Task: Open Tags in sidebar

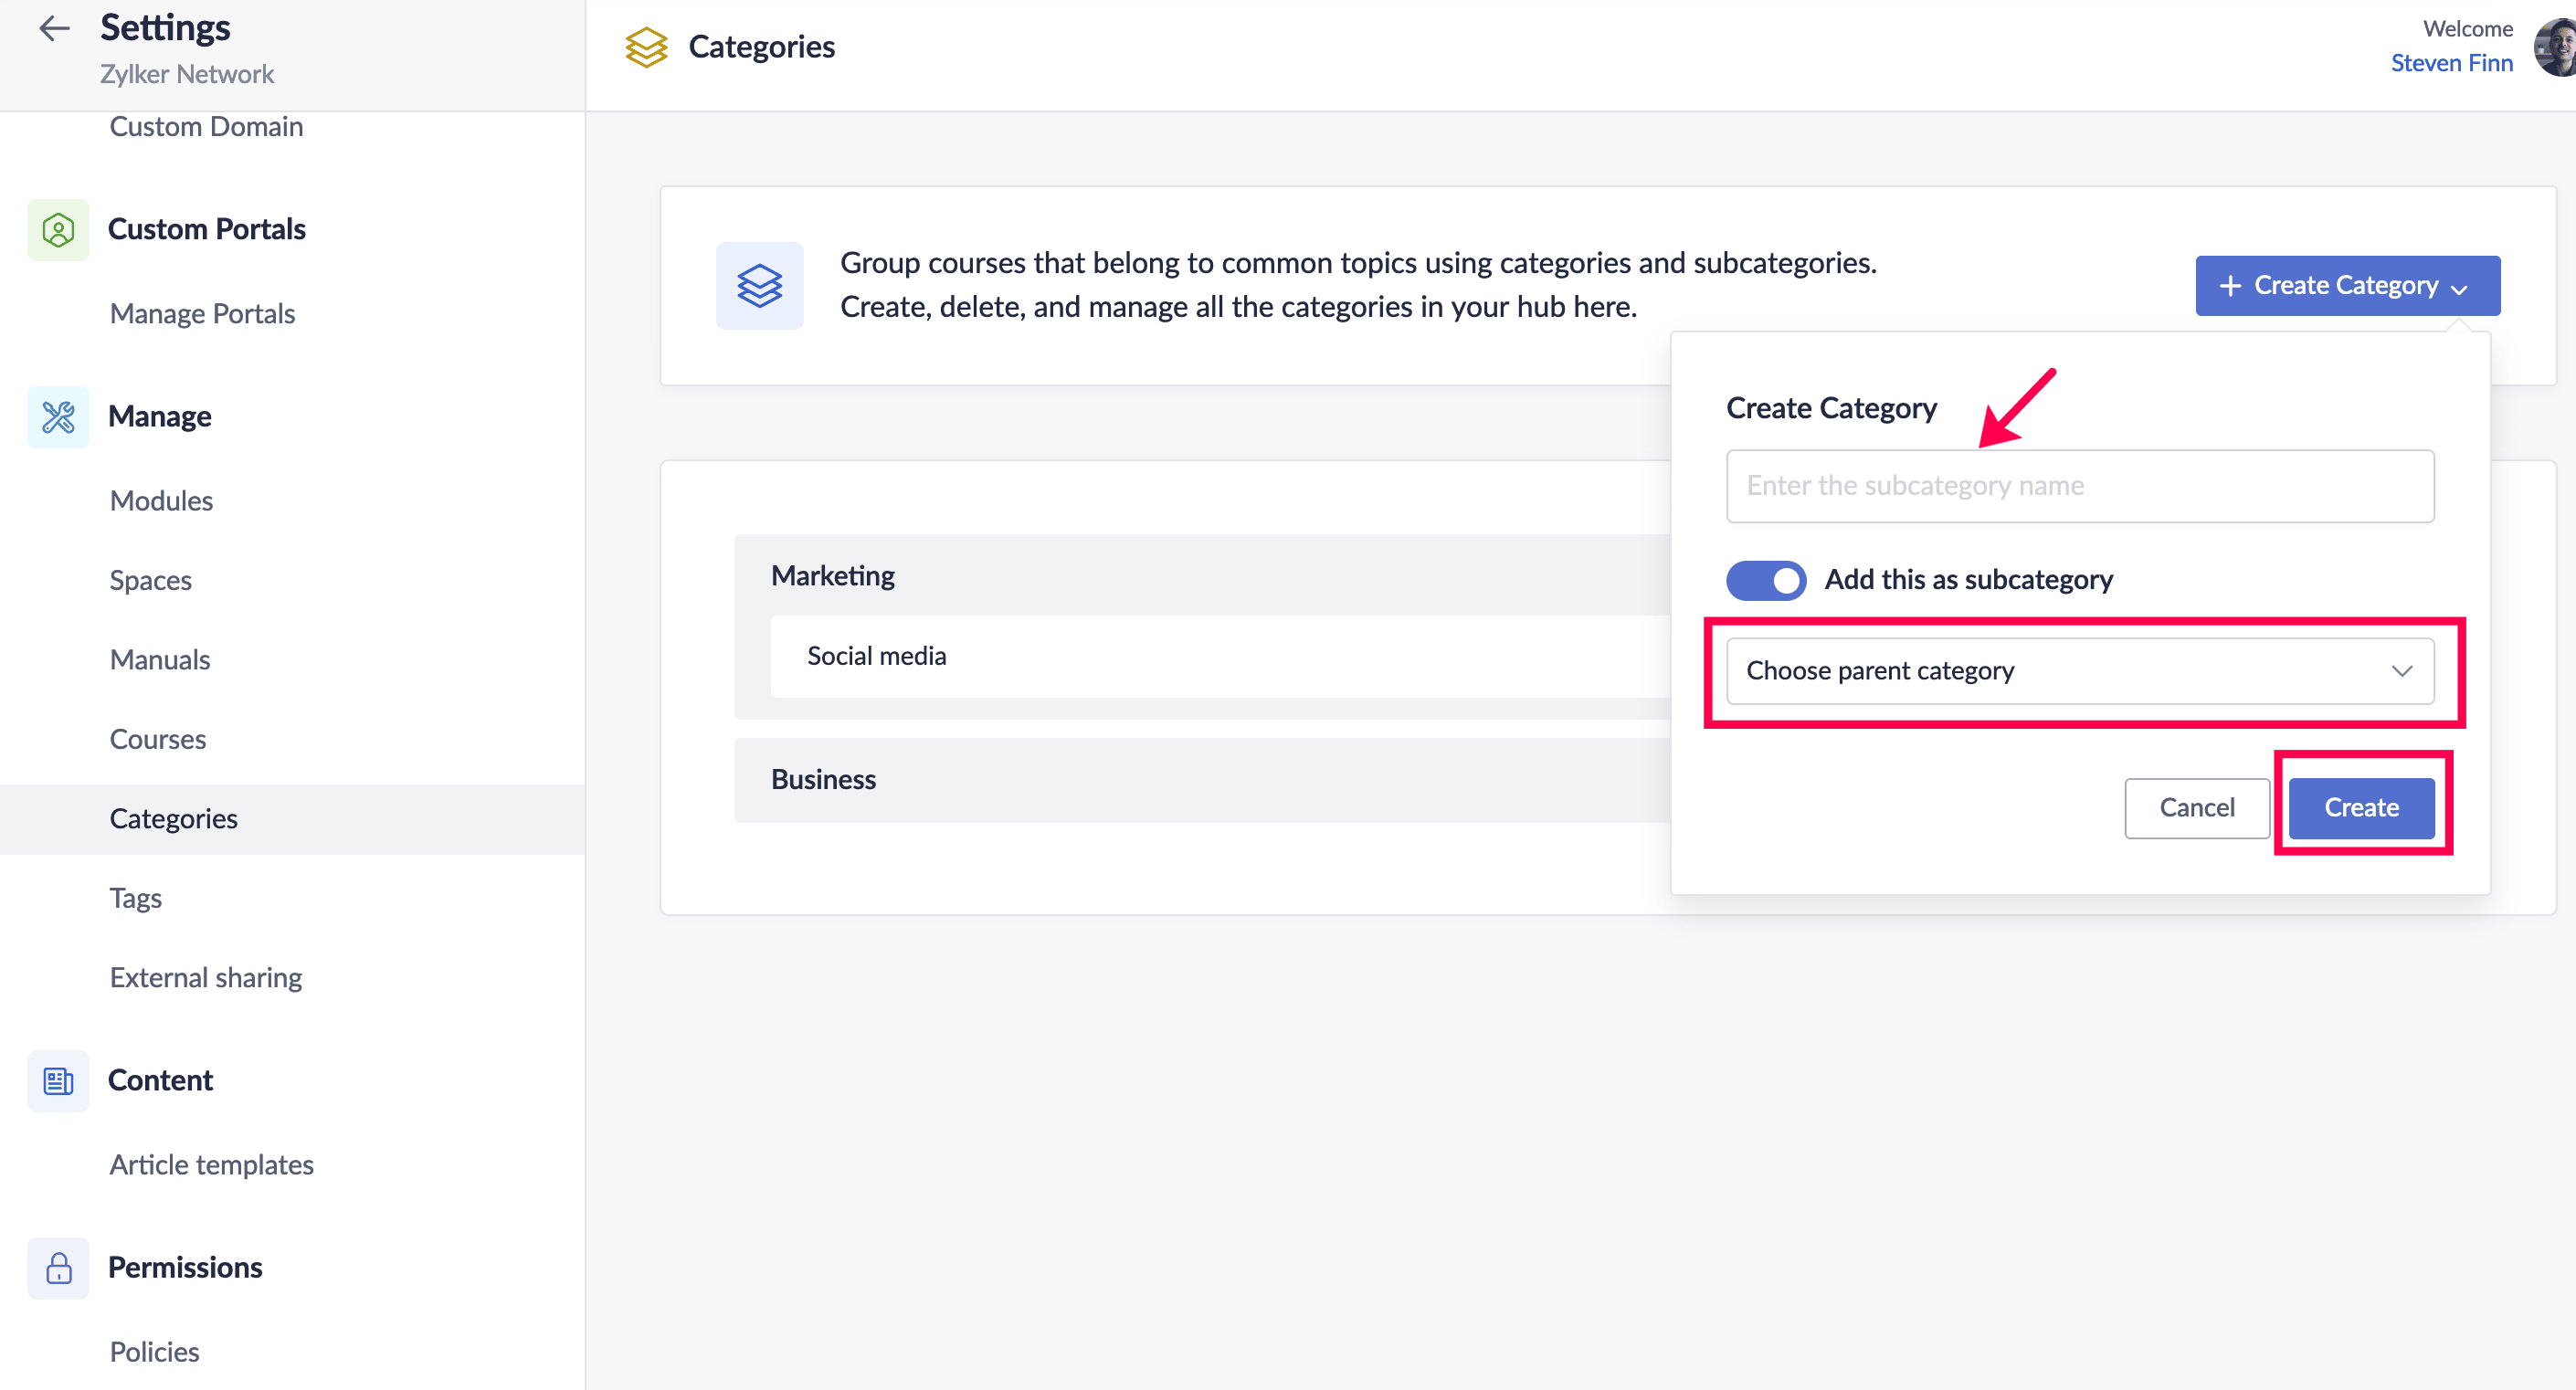Action: click(135, 899)
